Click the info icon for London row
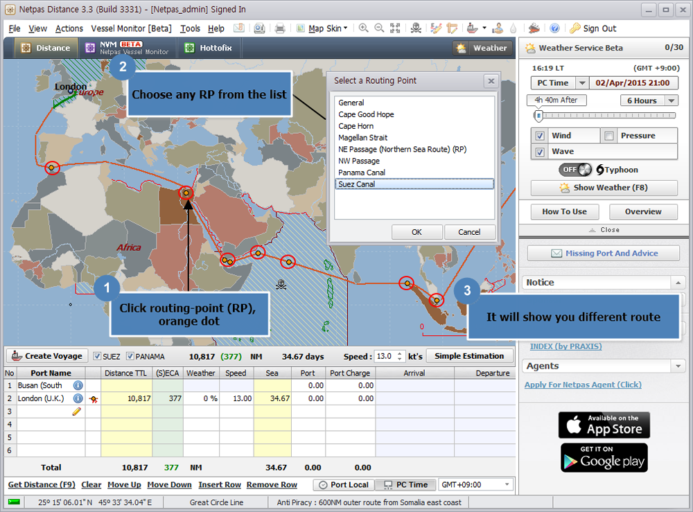Viewport: 693px width, 512px height. (x=78, y=398)
